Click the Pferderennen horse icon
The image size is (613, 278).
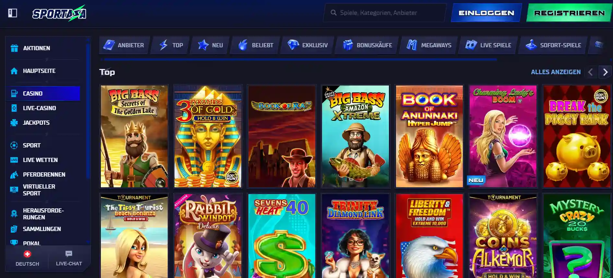14,175
